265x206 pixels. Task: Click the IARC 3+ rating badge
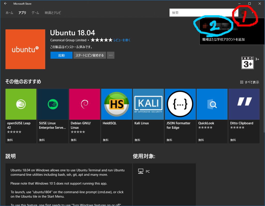pos(248,63)
